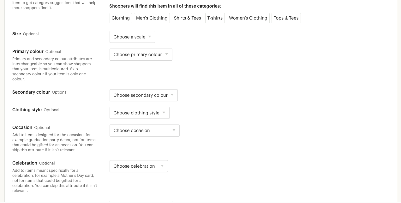The width and height of the screenshot is (401, 203).
Task: Select the Tops & Tees category tag
Action: click(286, 18)
